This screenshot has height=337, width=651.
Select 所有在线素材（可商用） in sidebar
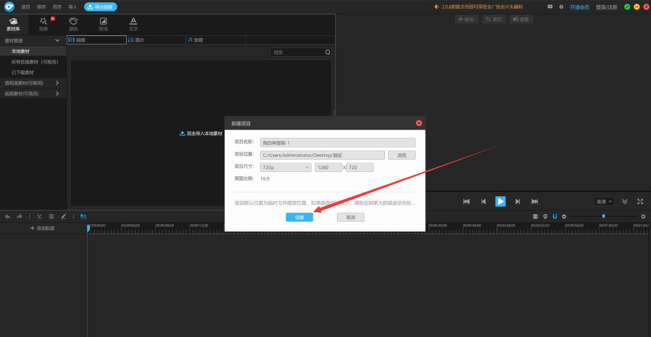33,62
